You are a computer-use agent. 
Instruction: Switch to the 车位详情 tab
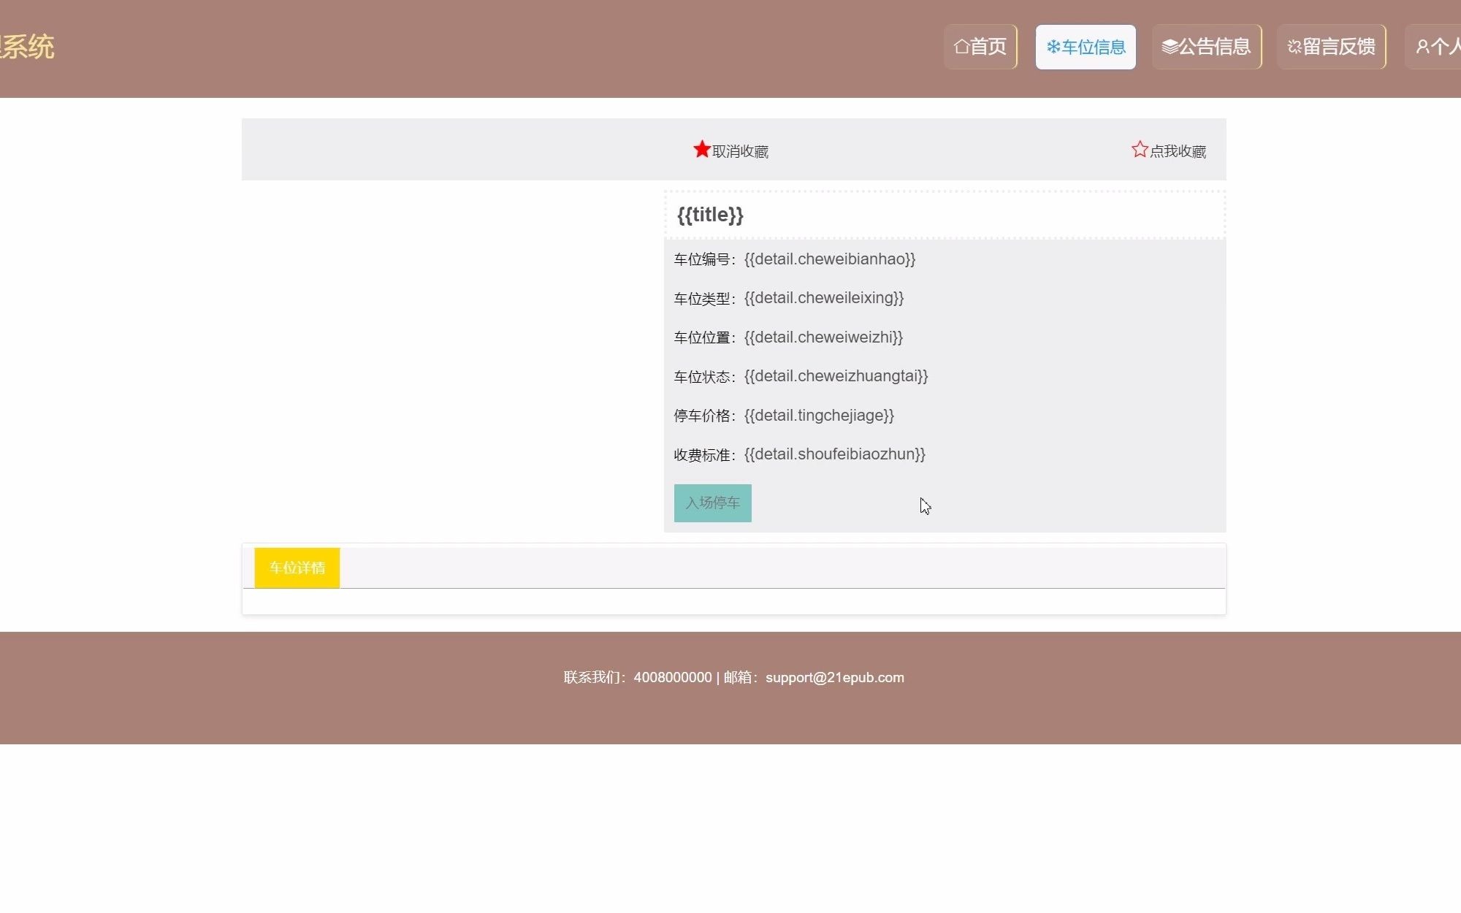pyautogui.click(x=297, y=568)
